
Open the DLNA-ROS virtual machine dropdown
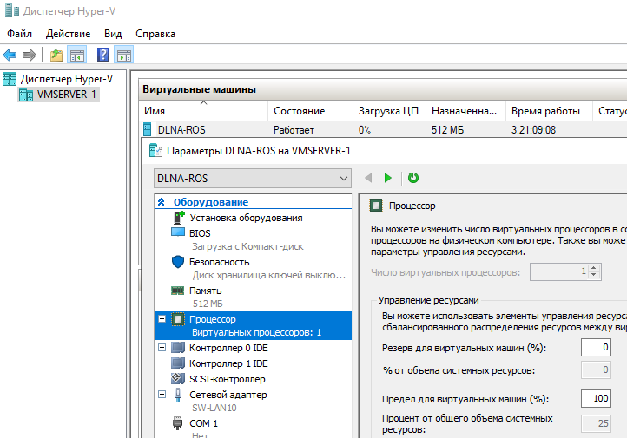tap(253, 178)
